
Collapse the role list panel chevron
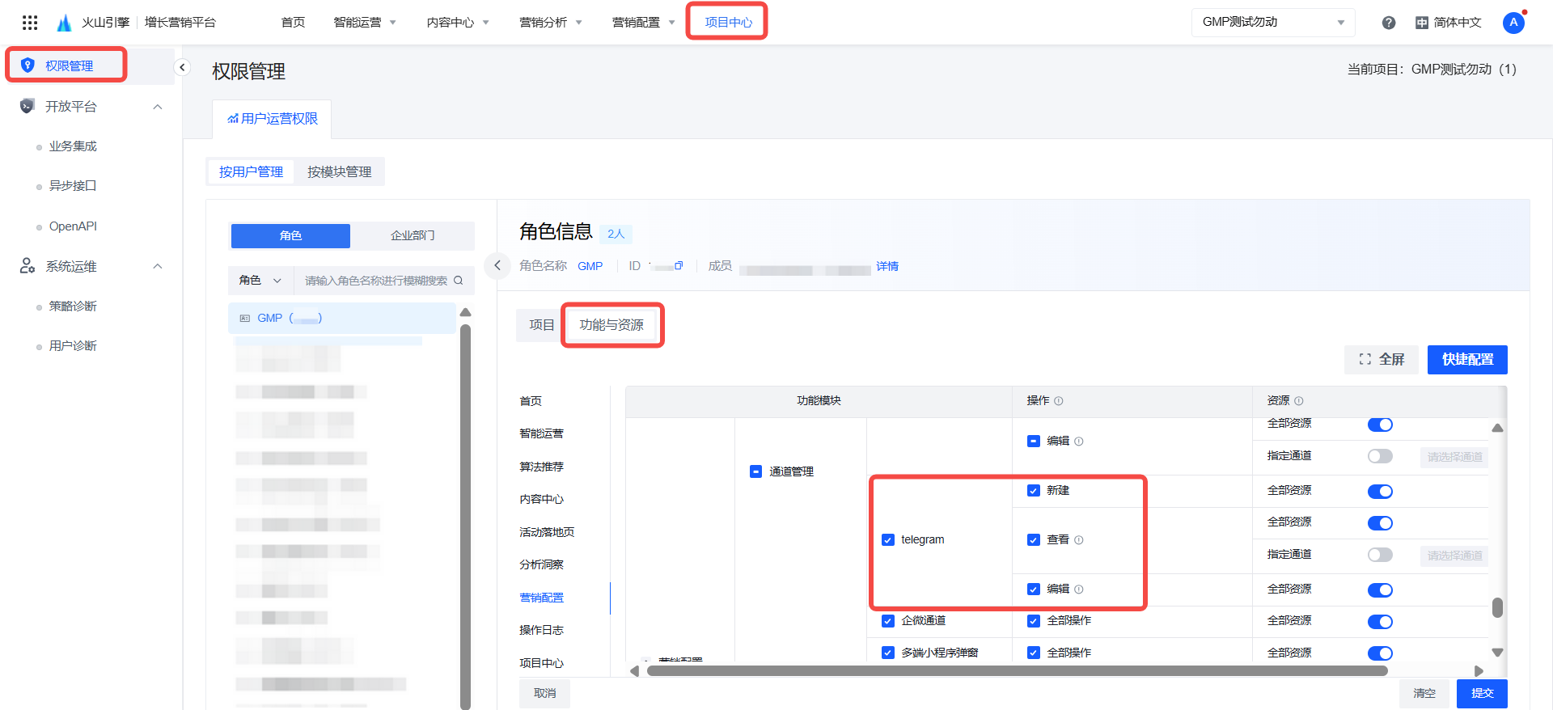[497, 265]
